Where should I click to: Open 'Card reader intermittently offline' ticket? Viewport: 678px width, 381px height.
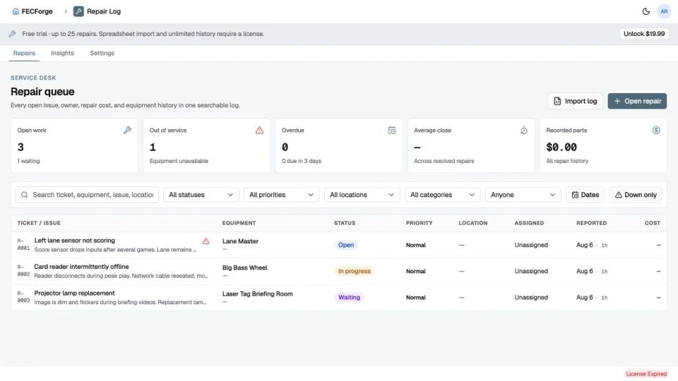pyautogui.click(x=81, y=267)
